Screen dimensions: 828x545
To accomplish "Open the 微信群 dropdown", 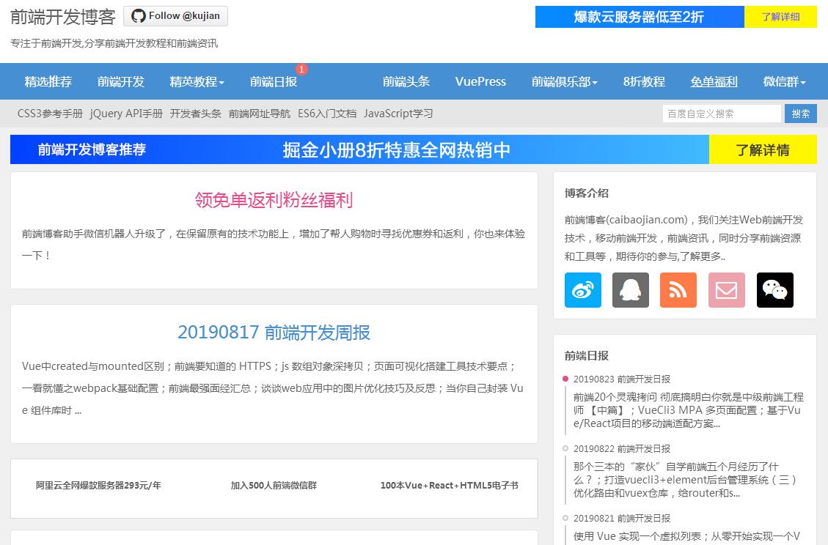I will [784, 82].
